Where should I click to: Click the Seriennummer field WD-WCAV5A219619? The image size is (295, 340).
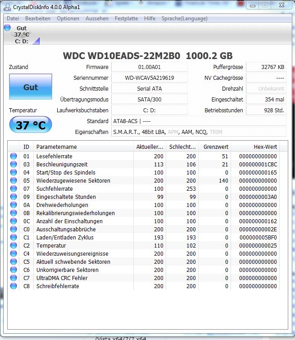coord(150,78)
